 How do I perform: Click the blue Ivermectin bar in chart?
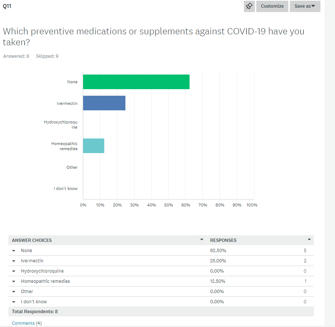pyautogui.click(x=104, y=103)
